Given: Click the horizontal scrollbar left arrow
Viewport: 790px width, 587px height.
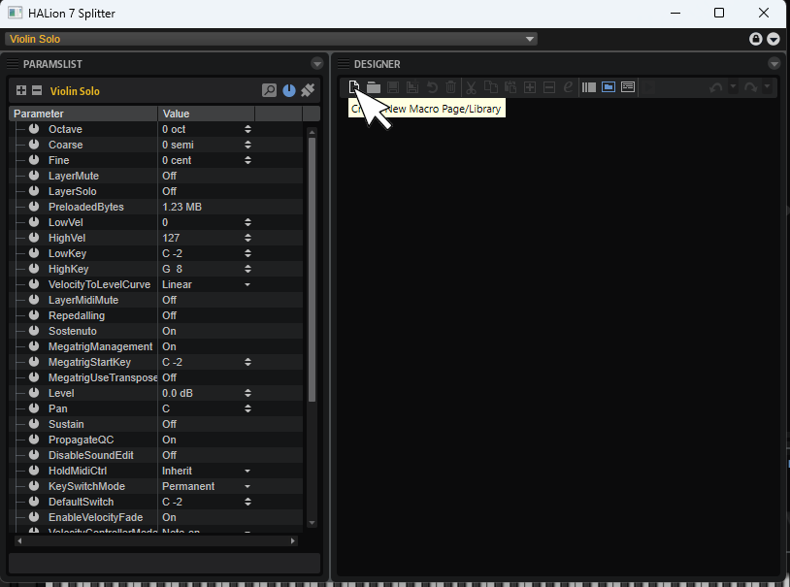Looking at the screenshot, I should (19, 541).
